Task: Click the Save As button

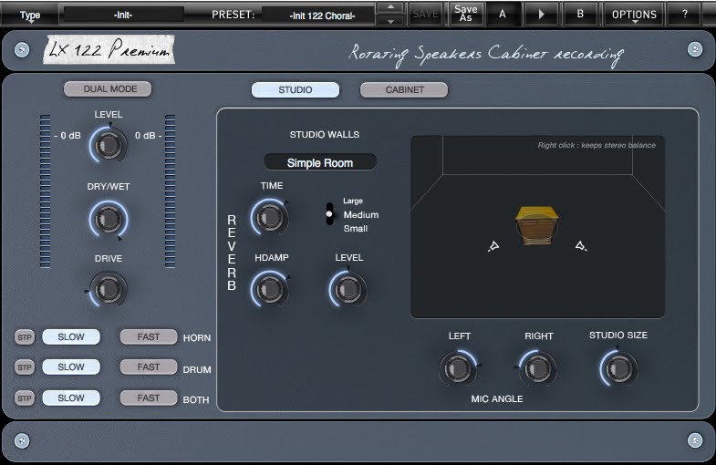Action: [x=466, y=15]
